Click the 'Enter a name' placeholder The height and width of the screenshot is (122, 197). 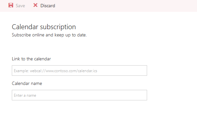coord(25,95)
